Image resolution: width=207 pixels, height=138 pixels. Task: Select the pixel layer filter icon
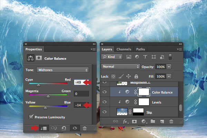[x=129, y=57]
